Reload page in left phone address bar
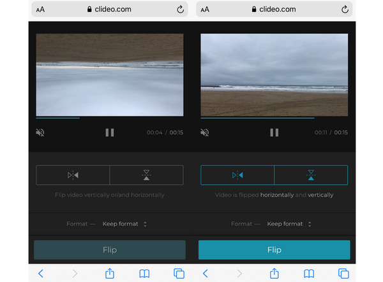 180,10
